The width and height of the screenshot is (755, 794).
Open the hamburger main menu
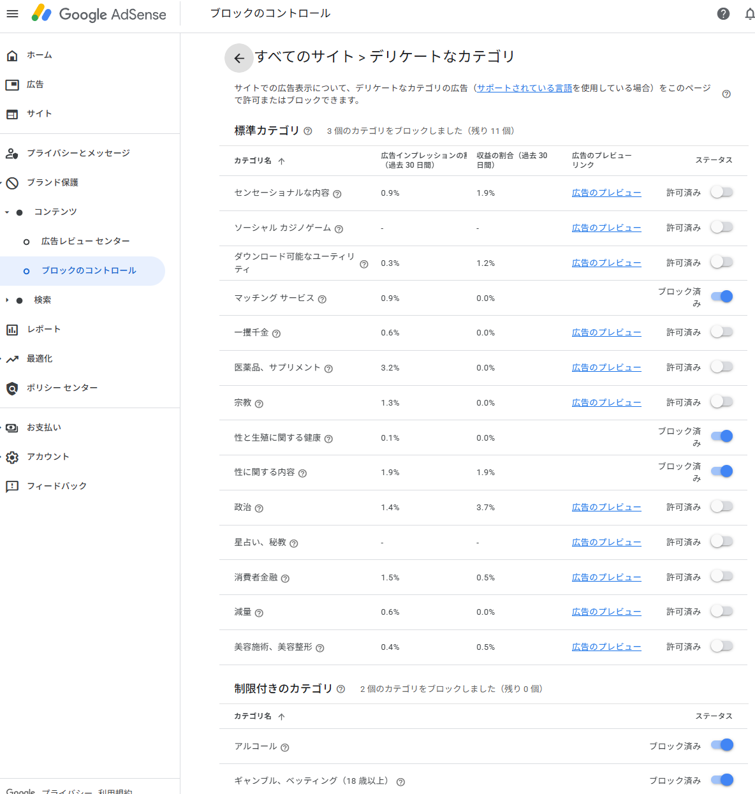[12, 13]
